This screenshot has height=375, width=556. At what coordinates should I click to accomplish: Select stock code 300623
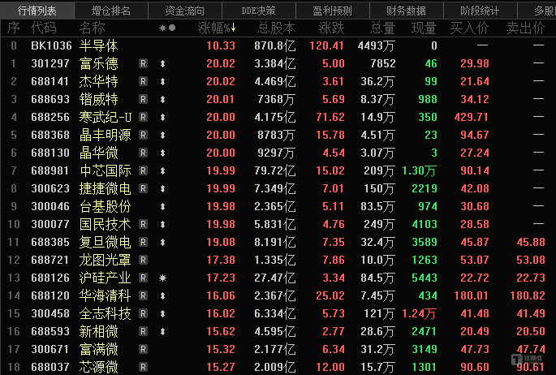50,188
